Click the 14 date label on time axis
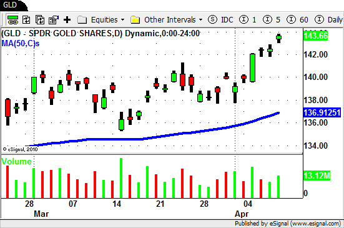The height and width of the screenshot is (228, 344). coord(117,204)
